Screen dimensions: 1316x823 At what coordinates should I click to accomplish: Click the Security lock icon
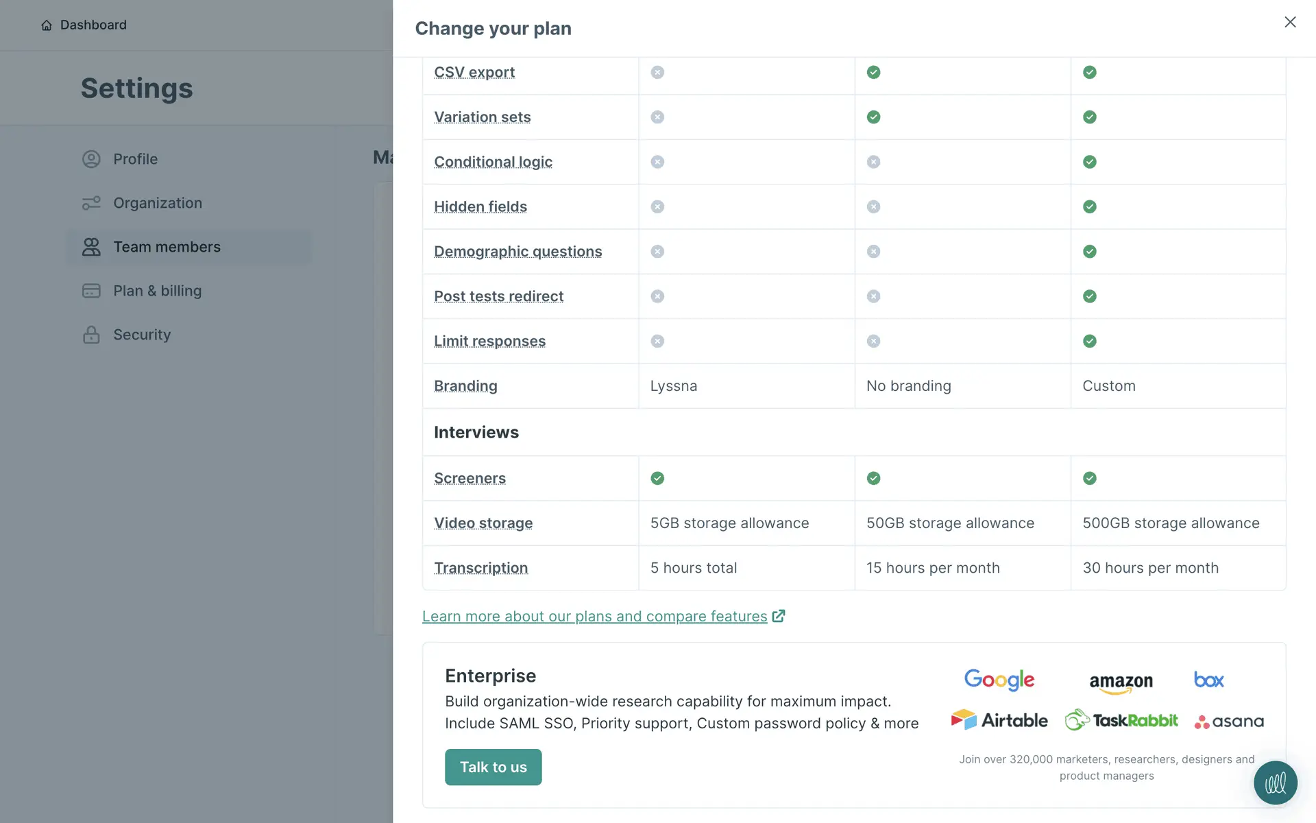coord(91,335)
